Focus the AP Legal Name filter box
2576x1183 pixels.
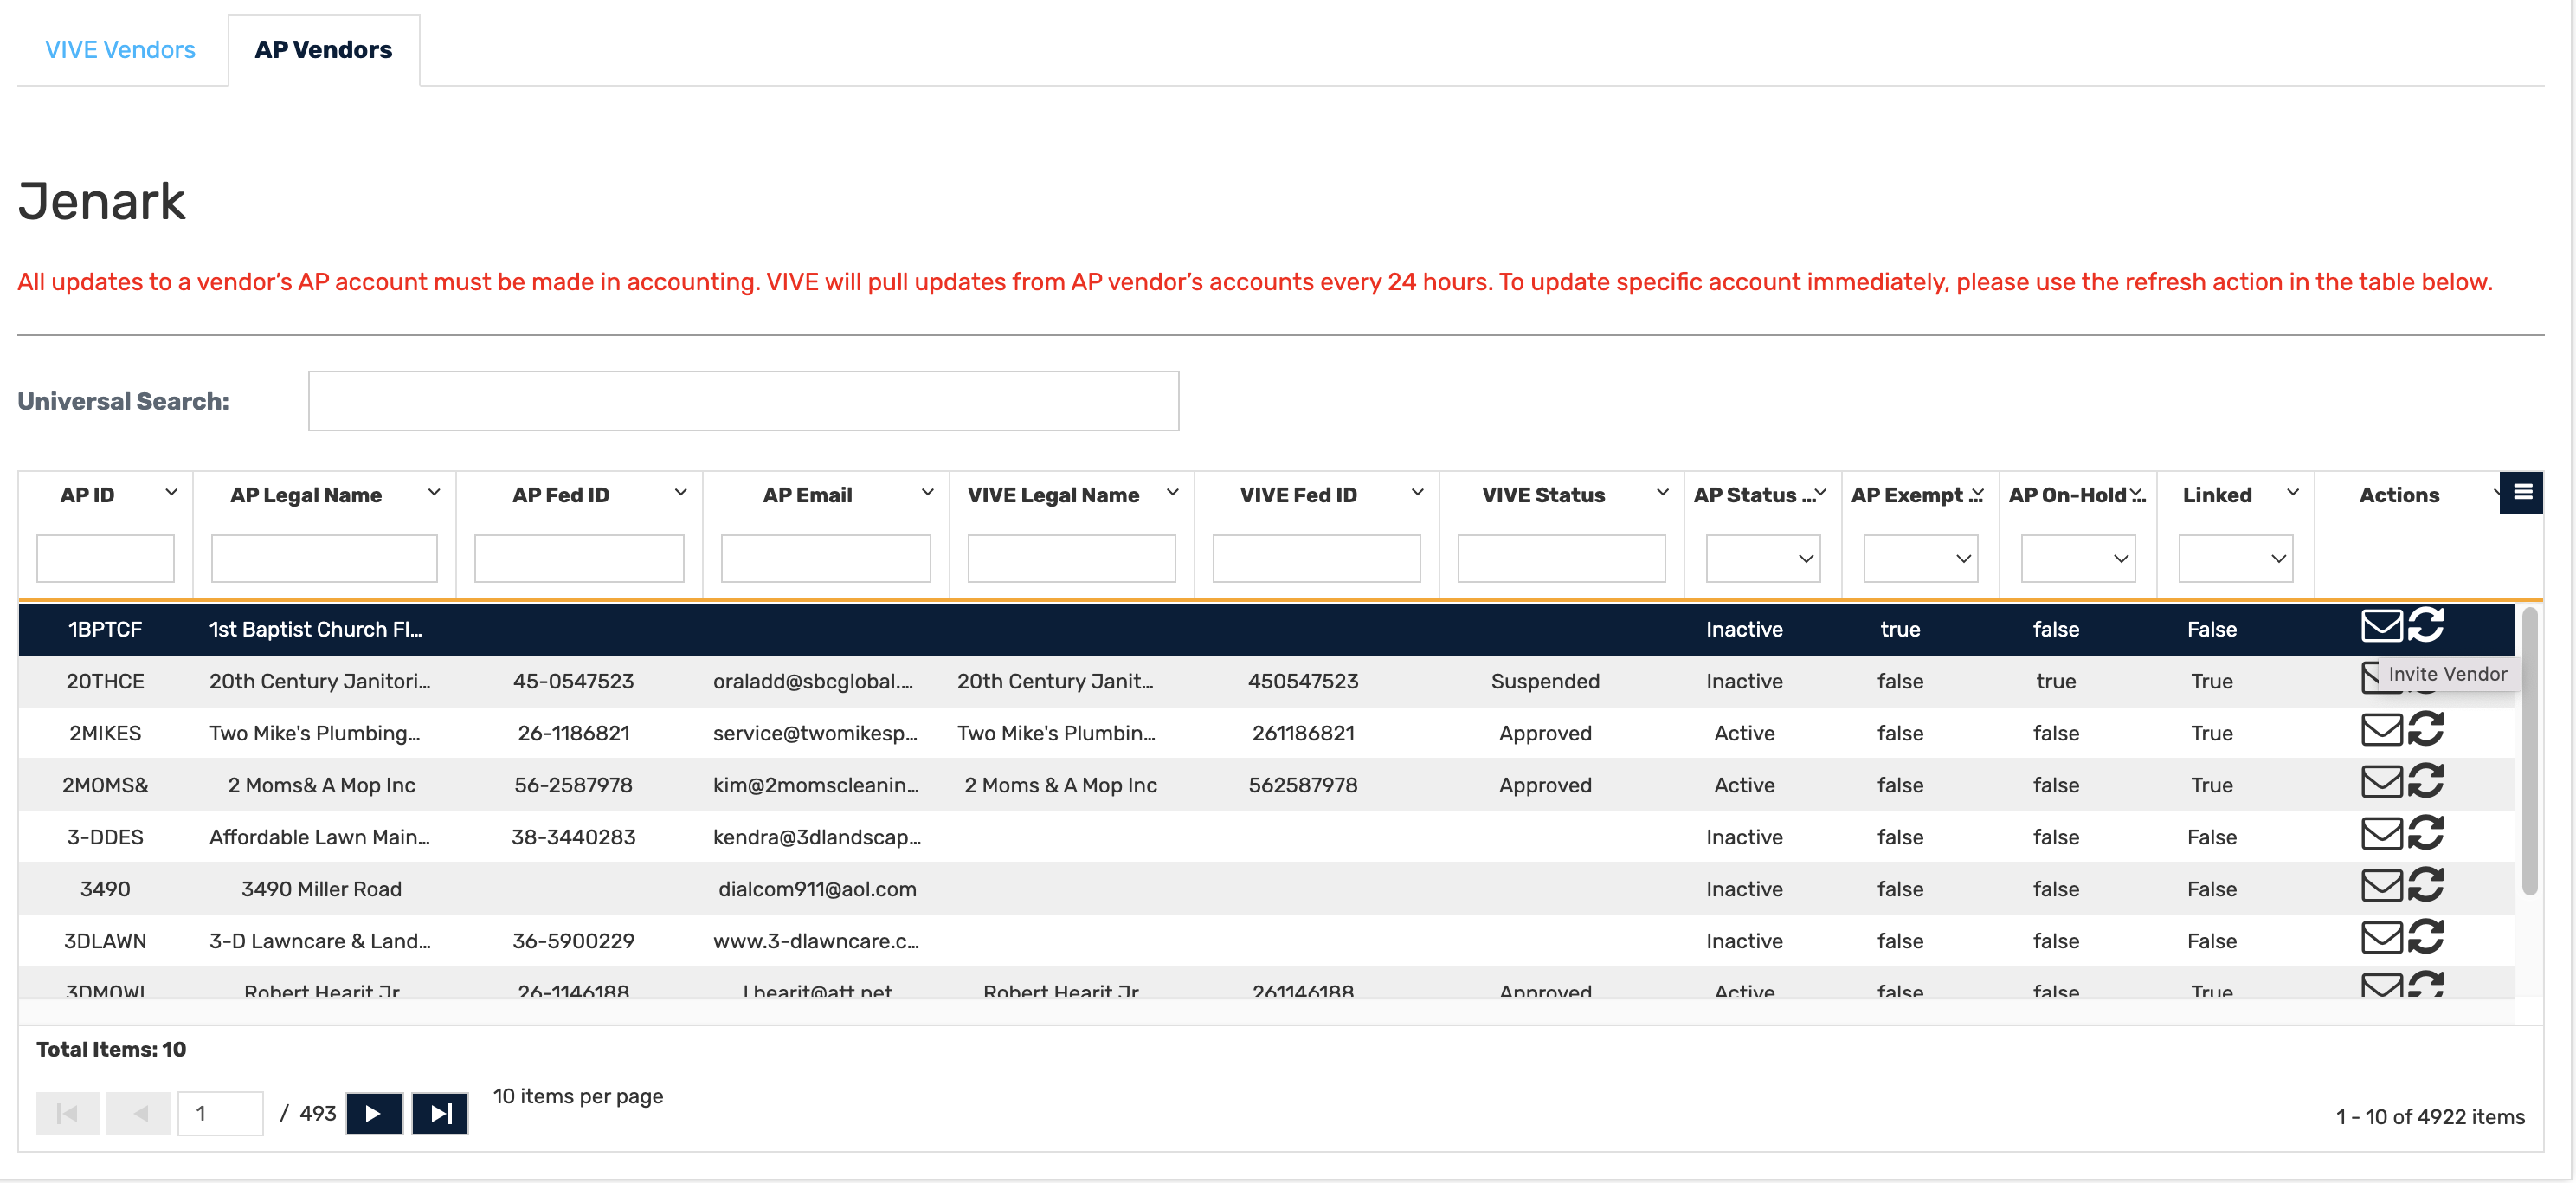coord(324,559)
